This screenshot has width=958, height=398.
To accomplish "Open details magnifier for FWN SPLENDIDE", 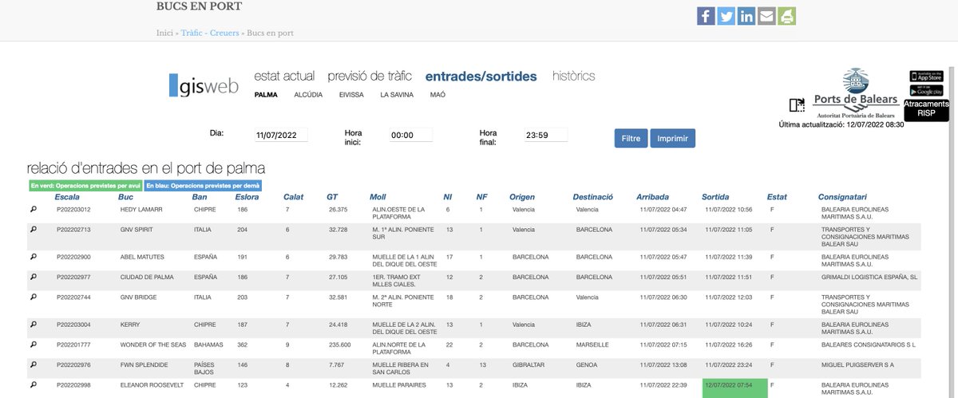I will pos(34,365).
